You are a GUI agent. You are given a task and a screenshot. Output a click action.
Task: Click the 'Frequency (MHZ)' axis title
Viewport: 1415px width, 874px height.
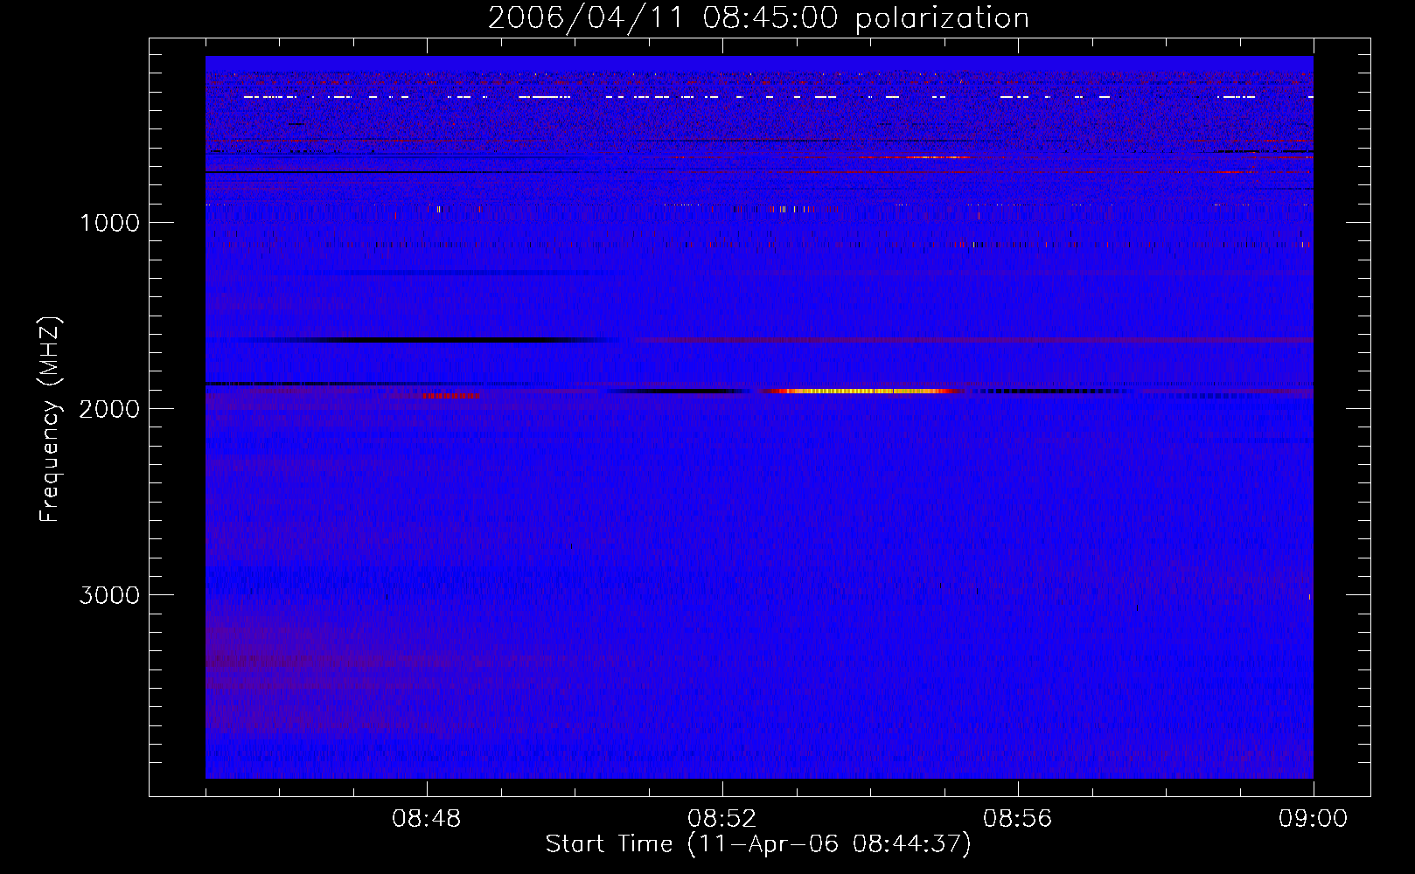click(50, 420)
